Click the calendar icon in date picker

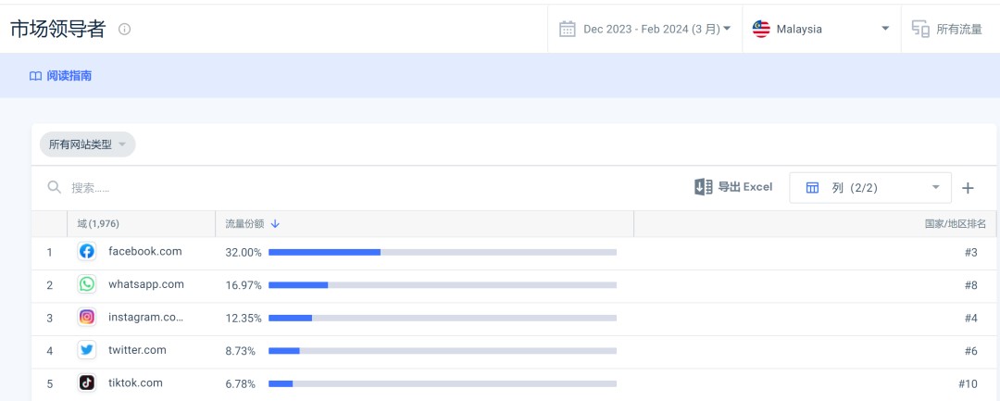pyautogui.click(x=568, y=29)
